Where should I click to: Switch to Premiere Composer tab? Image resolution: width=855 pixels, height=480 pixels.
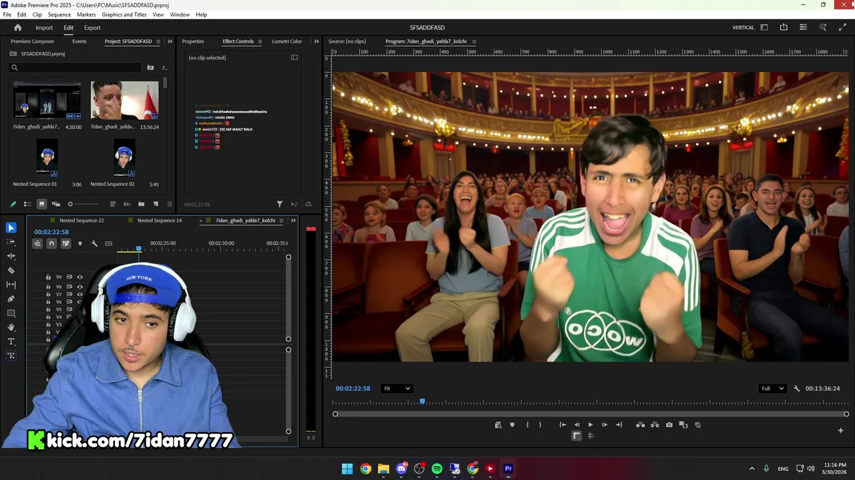click(32, 41)
